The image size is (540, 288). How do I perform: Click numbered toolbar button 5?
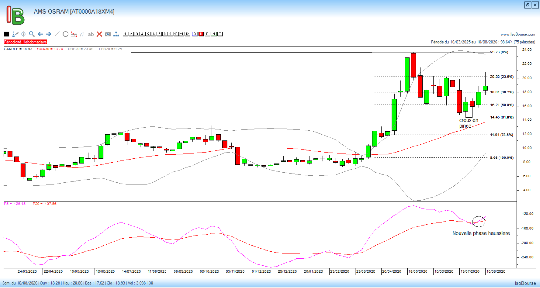tap(148, 34)
